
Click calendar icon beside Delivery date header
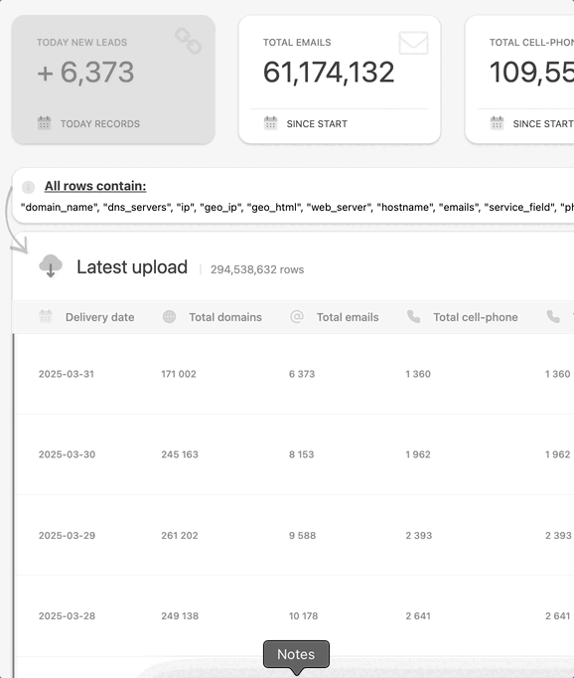click(x=46, y=316)
